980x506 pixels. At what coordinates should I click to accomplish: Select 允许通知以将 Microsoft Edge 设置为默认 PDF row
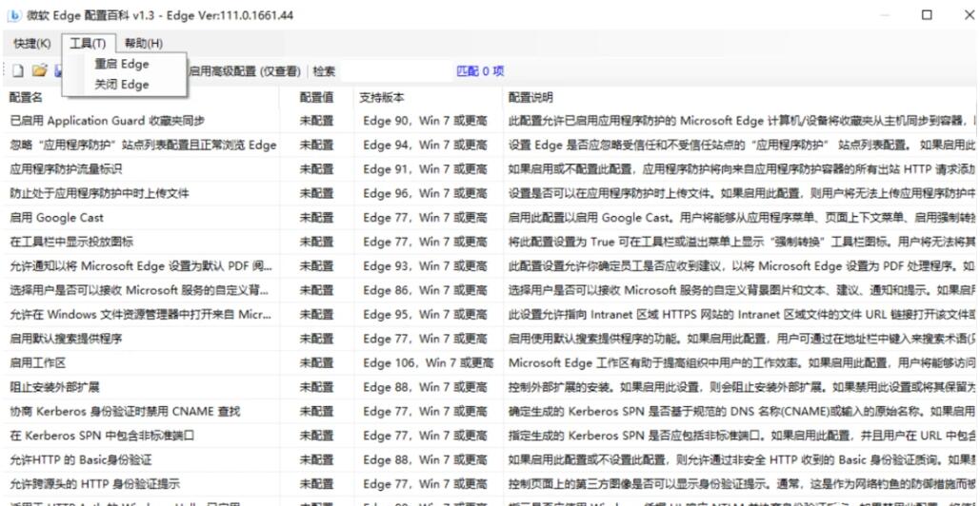point(490,266)
